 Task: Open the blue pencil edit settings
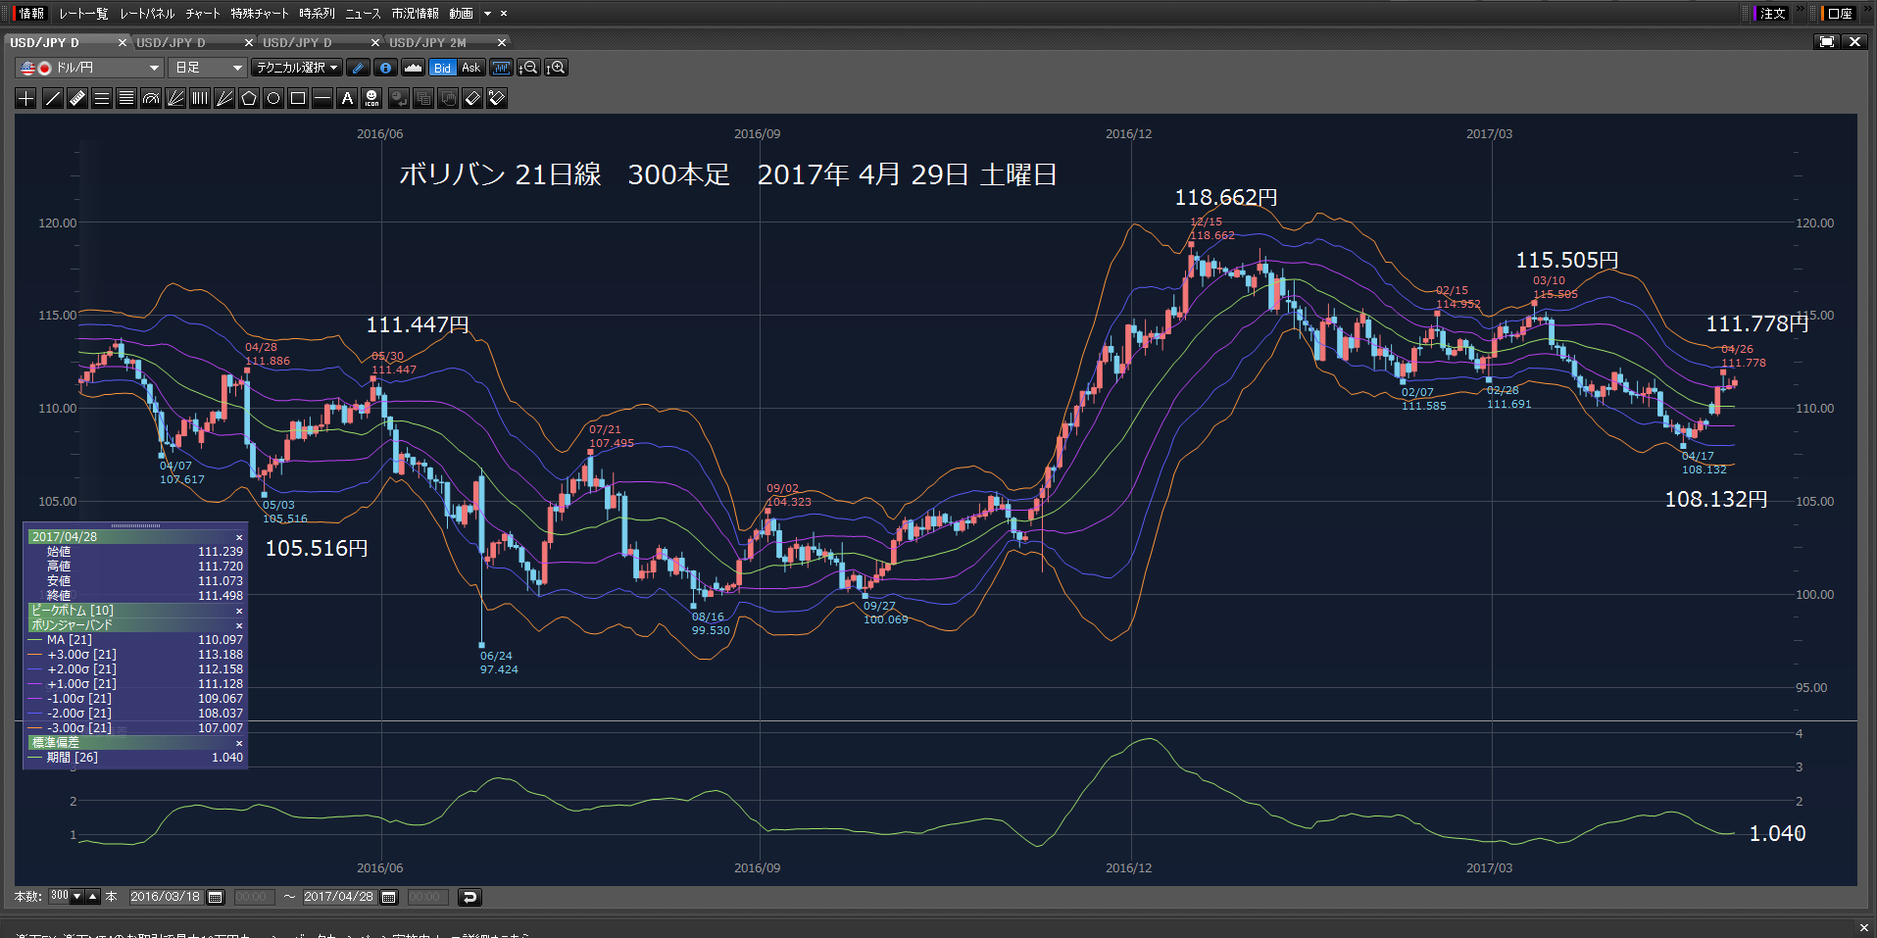[358, 68]
